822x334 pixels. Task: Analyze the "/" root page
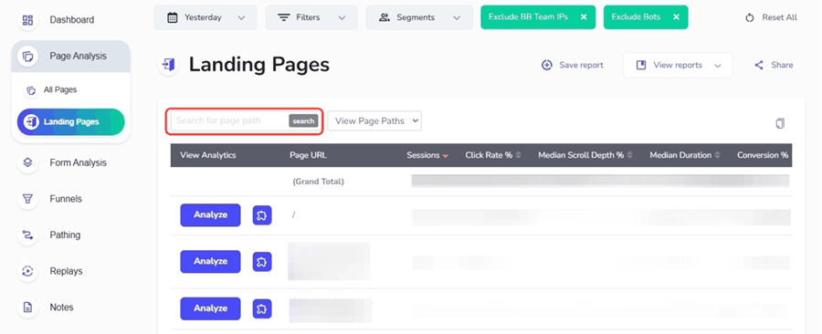[210, 215]
